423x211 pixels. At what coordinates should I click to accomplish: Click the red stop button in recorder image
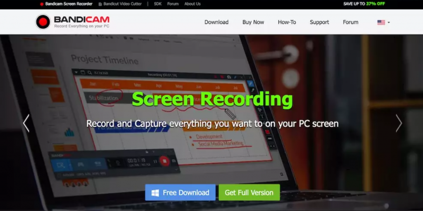click(x=164, y=161)
